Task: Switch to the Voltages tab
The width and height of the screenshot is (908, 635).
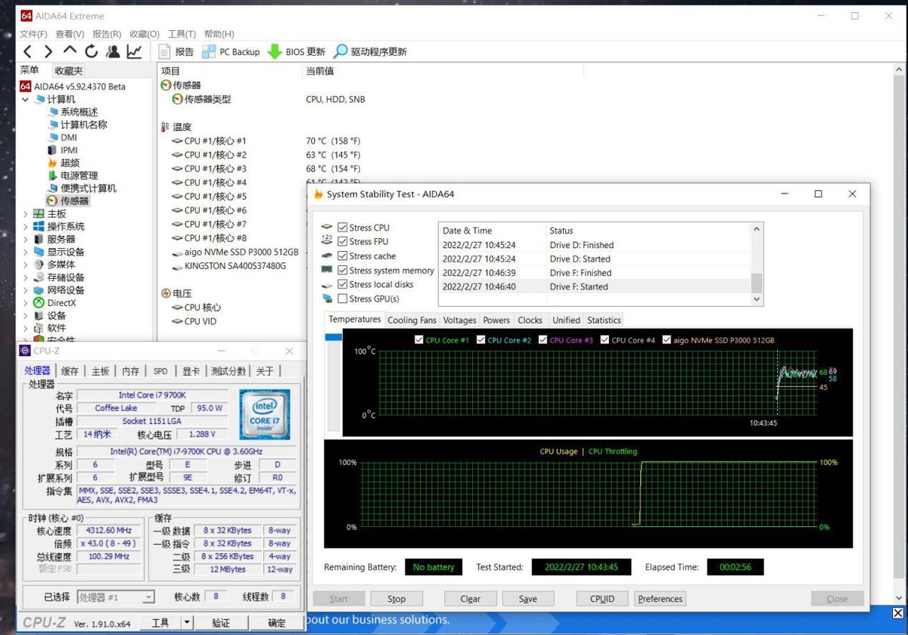Action: 459,320
